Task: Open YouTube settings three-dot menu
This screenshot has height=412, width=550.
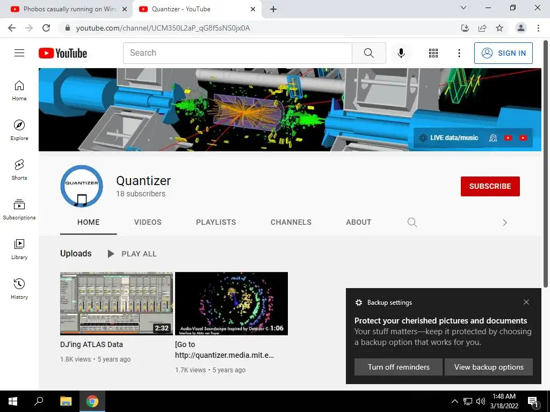Action: (x=459, y=53)
